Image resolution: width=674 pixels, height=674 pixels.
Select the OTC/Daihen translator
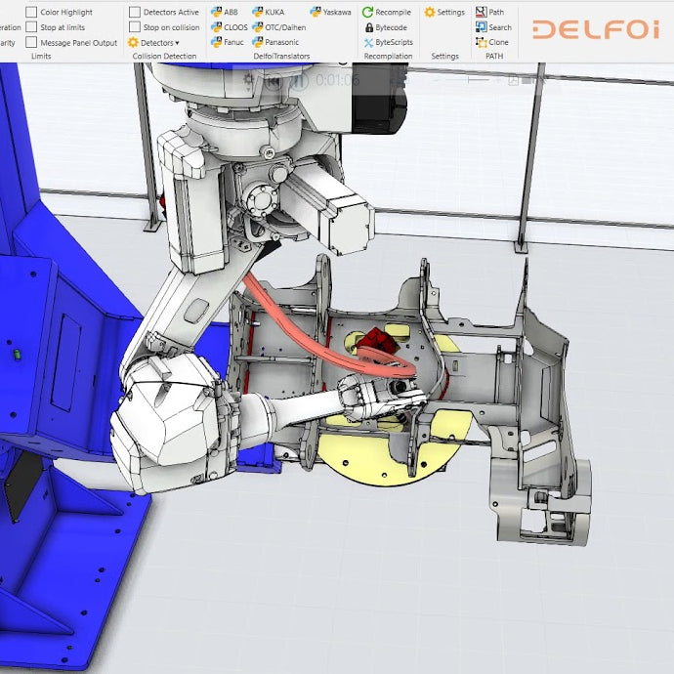click(x=278, y=27)
